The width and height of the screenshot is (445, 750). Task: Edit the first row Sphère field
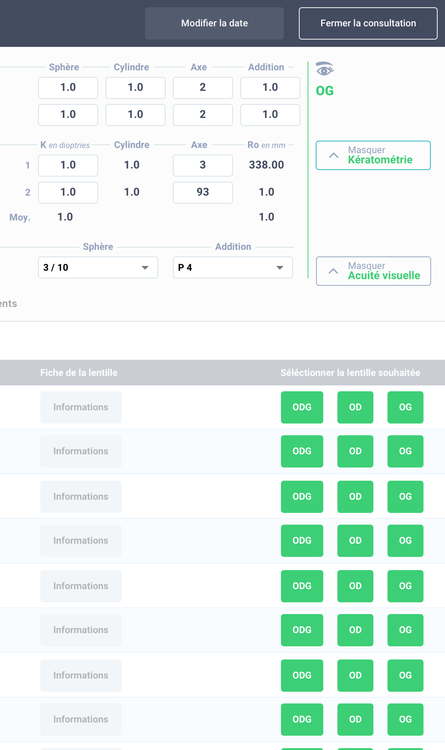pyautogui.click(x=68, y=88)
